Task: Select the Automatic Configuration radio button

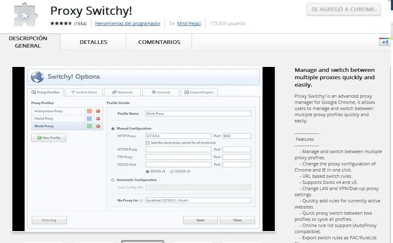Action: tap(113, 180)
